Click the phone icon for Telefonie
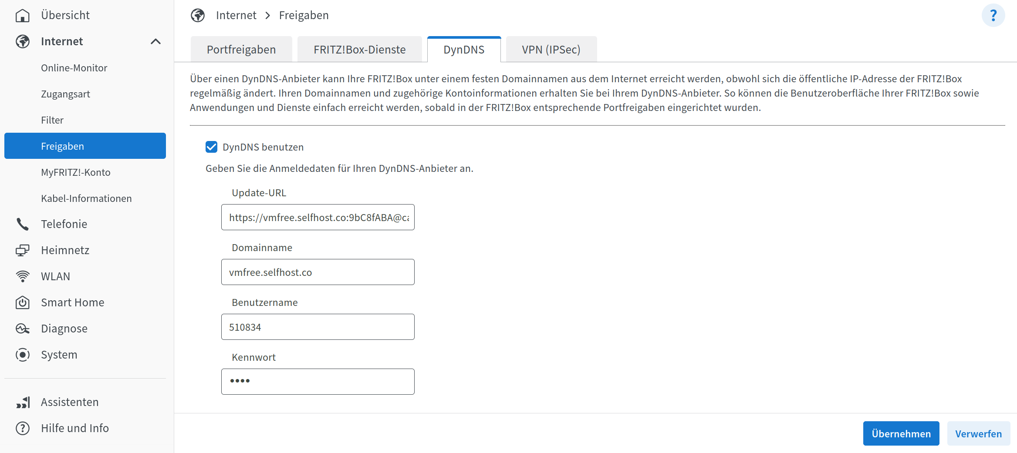 (x=23, y=224)
